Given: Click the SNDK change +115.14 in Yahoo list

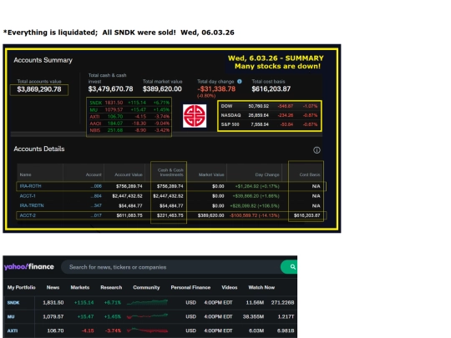Looking at the screenshot, I should 84,303.
